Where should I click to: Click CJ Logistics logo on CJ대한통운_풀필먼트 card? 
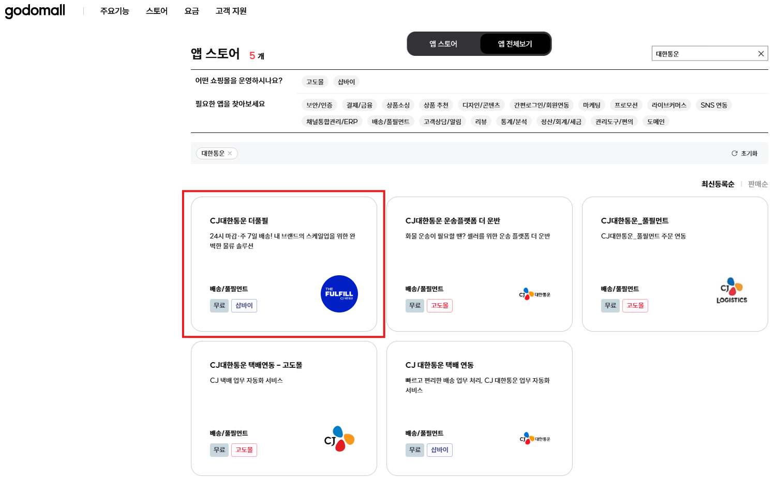731,291
